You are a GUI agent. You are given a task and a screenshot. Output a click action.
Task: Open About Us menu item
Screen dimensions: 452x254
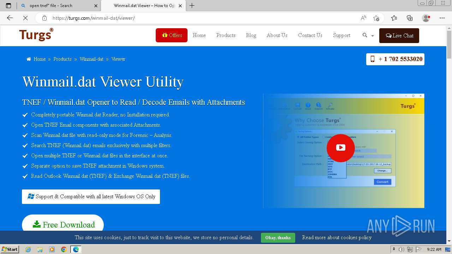pos(277,35)
